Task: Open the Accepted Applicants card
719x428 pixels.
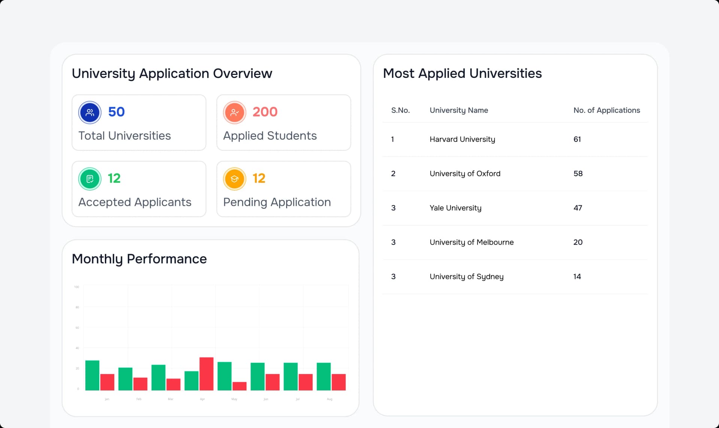Action: (x=139, y=189)
